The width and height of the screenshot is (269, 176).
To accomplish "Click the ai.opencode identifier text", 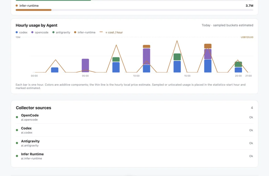I will [29, 120].
